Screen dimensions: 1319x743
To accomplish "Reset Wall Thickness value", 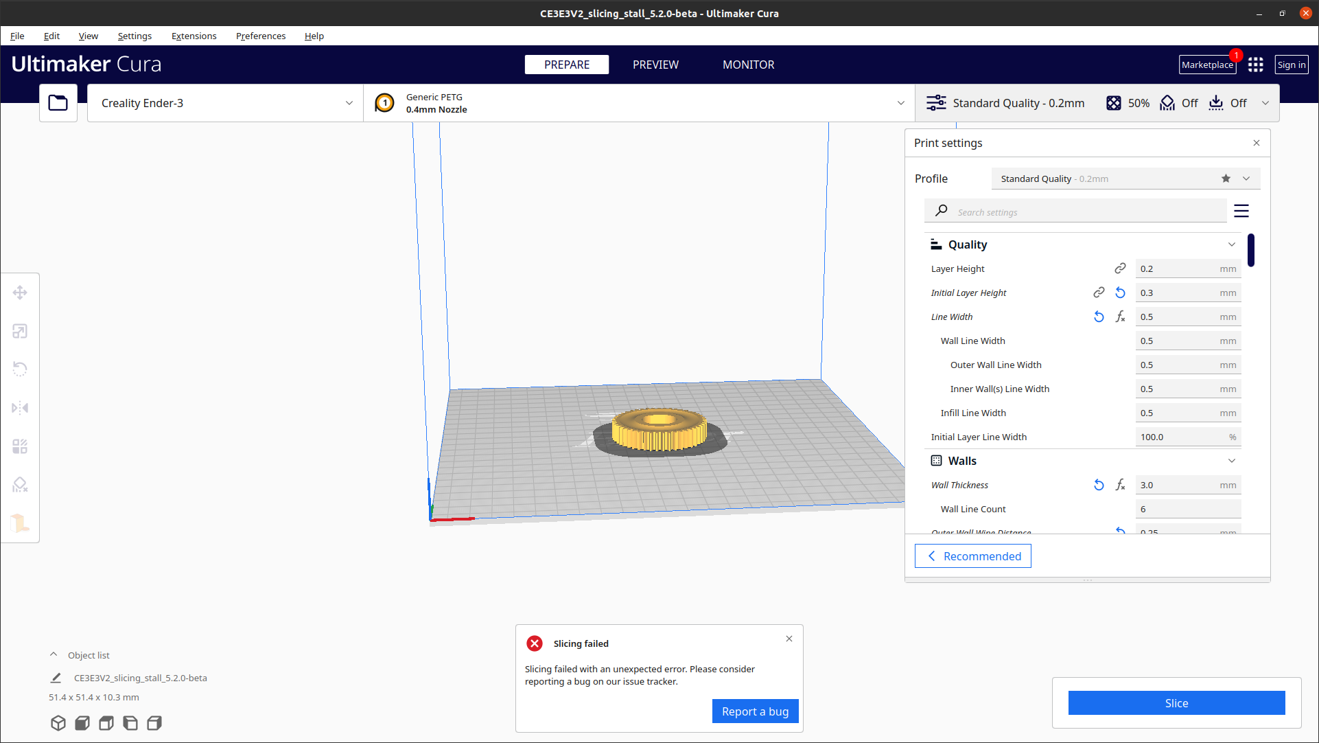I will click(1099, 485).
